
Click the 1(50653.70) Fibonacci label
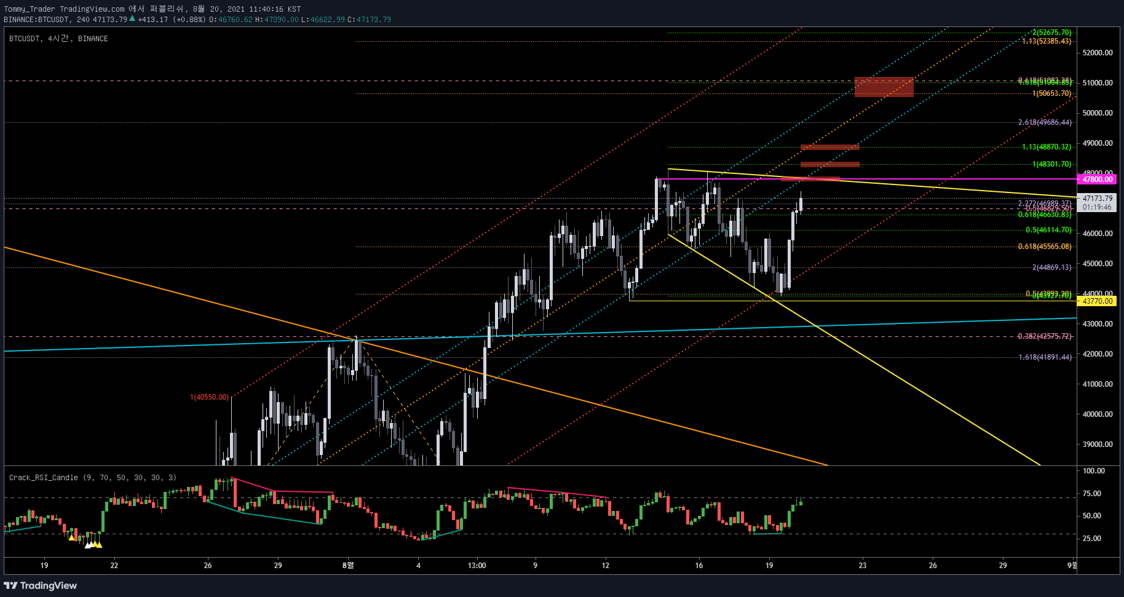point(1051,93)
